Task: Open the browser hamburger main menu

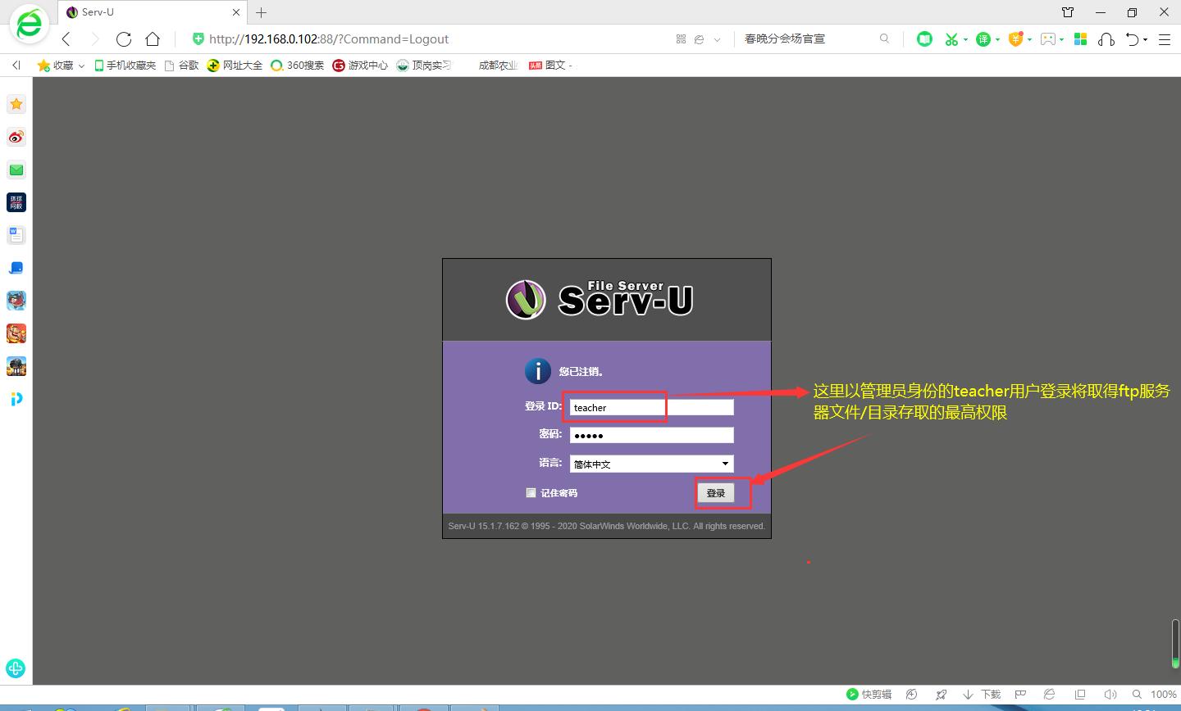Action: tap(1164, 39)
